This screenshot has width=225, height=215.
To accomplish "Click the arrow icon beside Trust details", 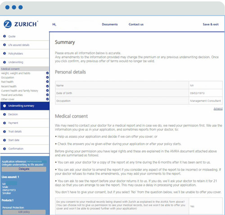I will [x=4, y=132].
